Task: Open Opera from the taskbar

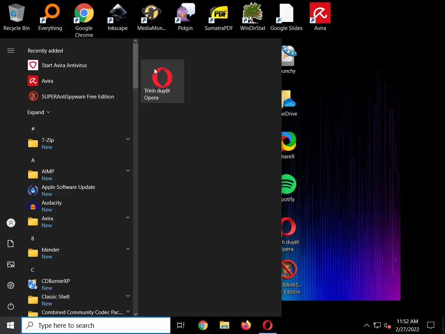Action: [268, 325]
